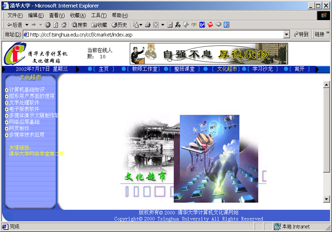Click the 离开 leave navigation tab

pos(299,69)
